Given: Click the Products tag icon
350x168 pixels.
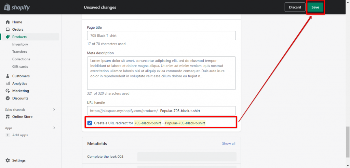Looking at the screenshot, I should 8,37.
